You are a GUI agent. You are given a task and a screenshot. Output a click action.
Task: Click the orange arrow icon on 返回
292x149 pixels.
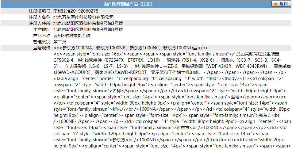coord(276,4)
